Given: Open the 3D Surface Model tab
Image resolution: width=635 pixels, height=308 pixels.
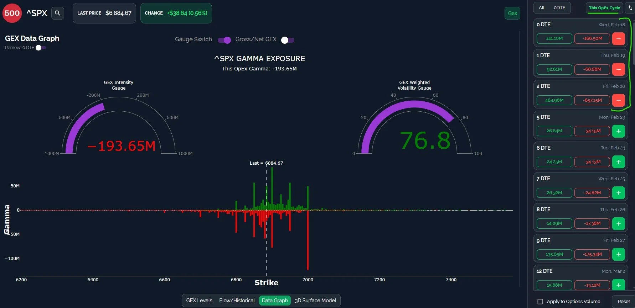Looking at the screenshot, I should click(315, 301).
